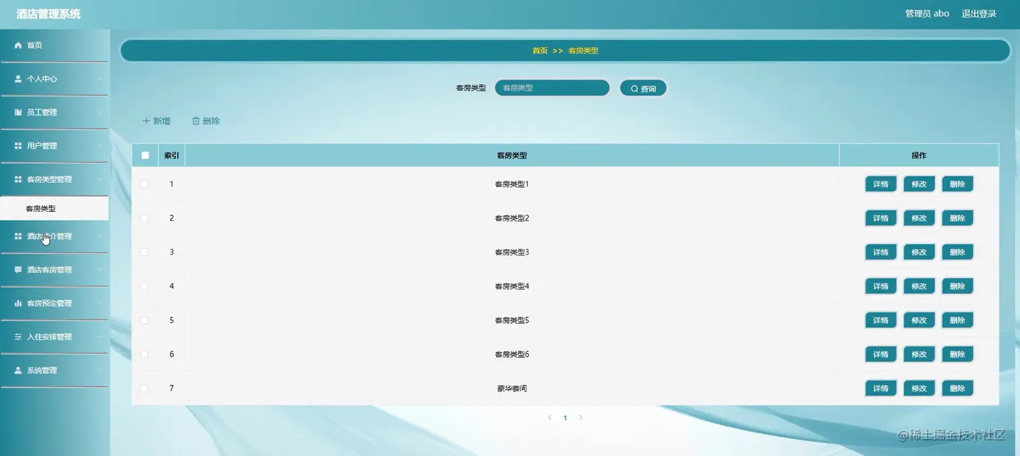1020x456 pixels.
Task: Check the box for row 客房类型5
Action: [x=144, y=320]
